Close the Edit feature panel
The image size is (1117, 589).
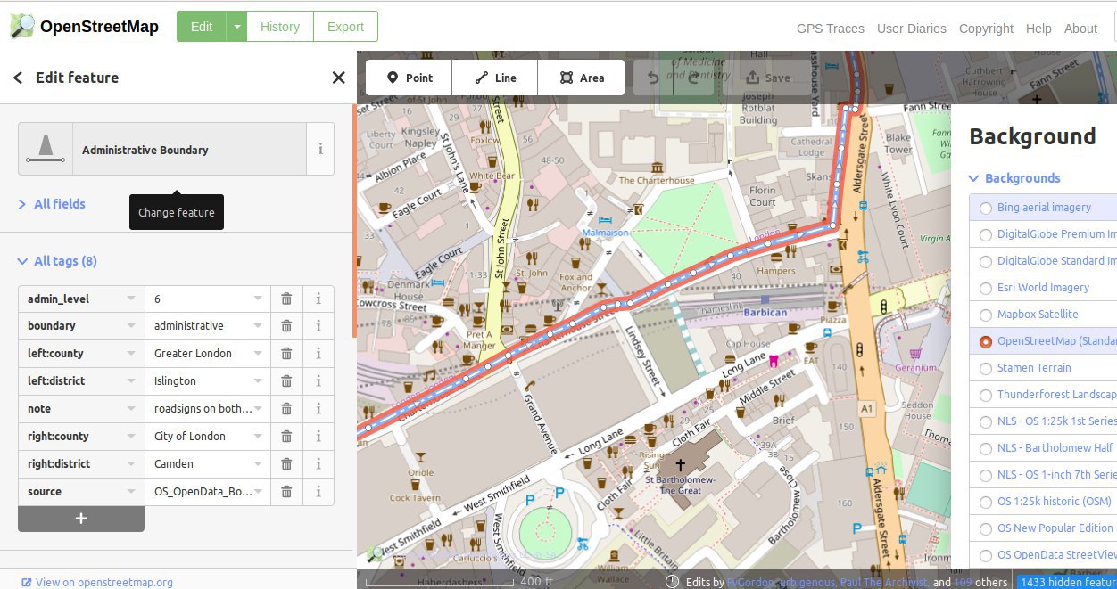338,78
